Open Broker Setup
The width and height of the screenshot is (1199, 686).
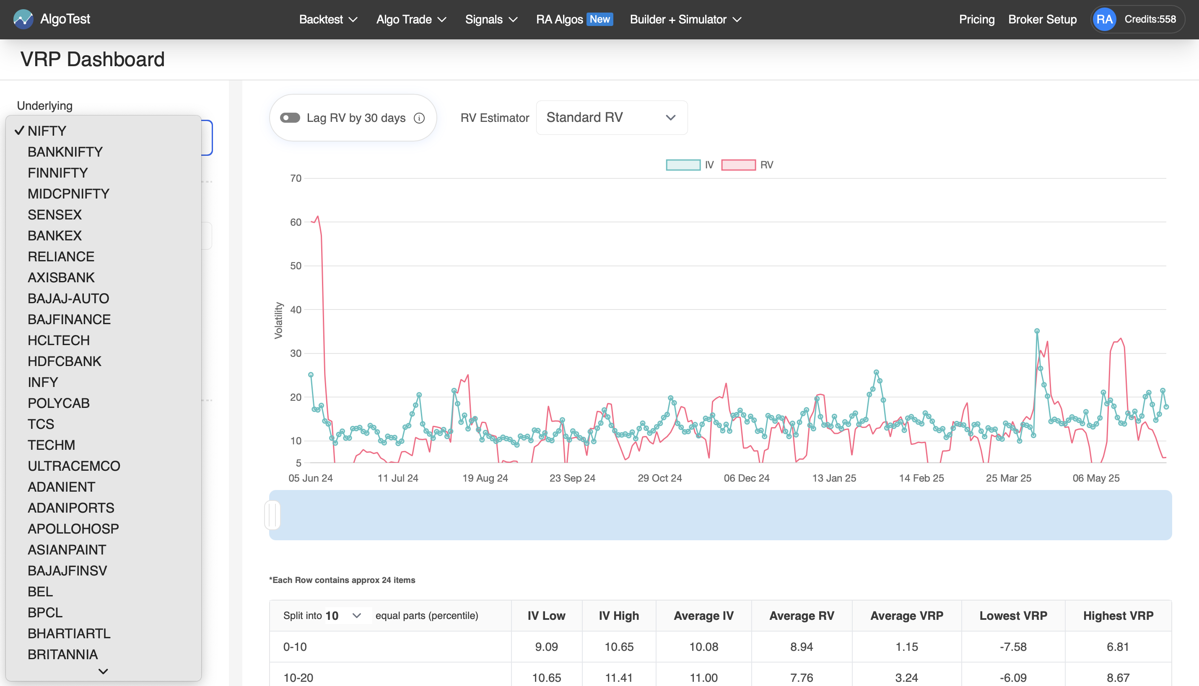[1042, 19]
